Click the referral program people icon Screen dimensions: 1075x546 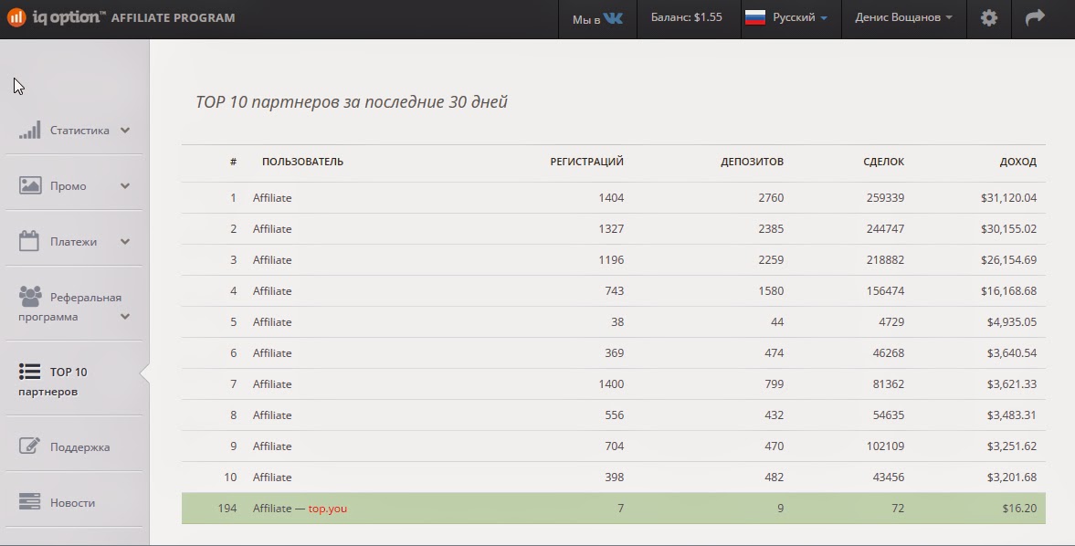click(x=30, y=297)
